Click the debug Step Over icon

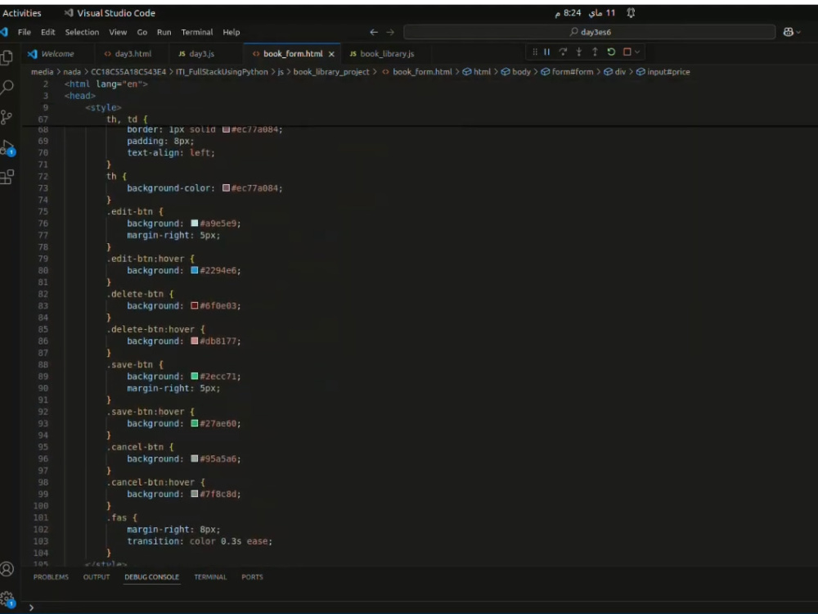(563, 52)
